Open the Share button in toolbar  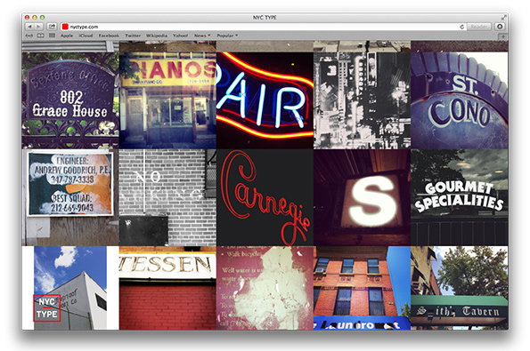(52, 27)
